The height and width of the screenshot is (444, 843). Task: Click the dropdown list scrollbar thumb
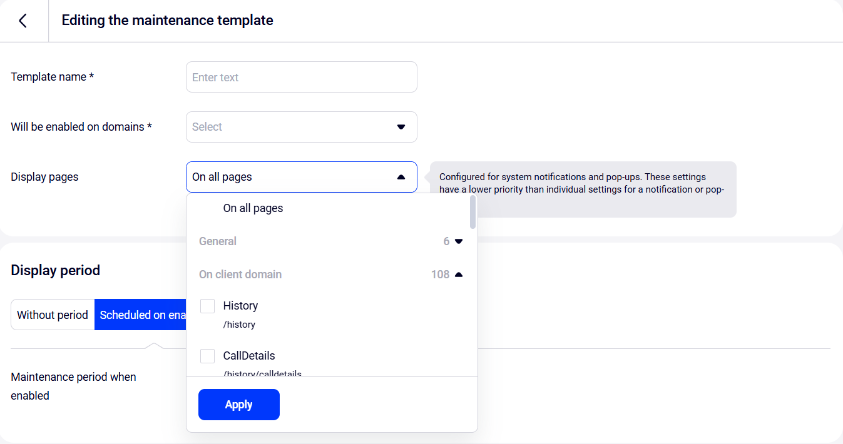point(473,212)
